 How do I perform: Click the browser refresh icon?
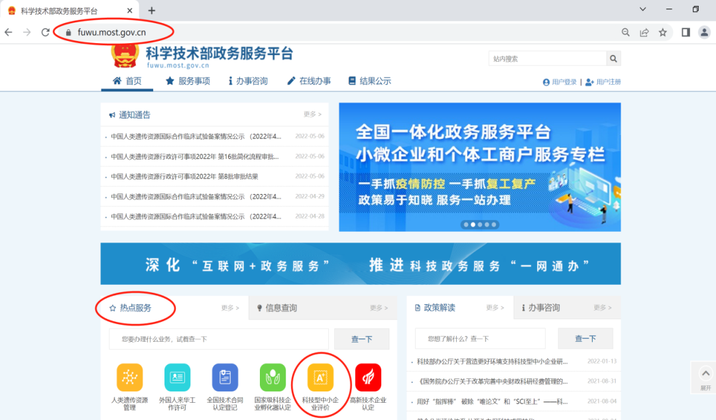click(x=44, y=32)
